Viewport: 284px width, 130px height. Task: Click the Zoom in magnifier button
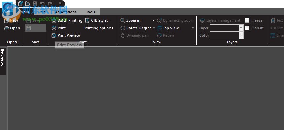(130, 20)
